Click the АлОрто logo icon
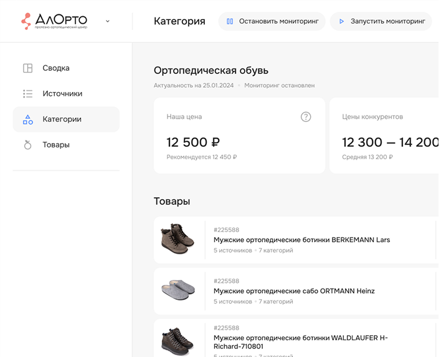 pos(26,21)
